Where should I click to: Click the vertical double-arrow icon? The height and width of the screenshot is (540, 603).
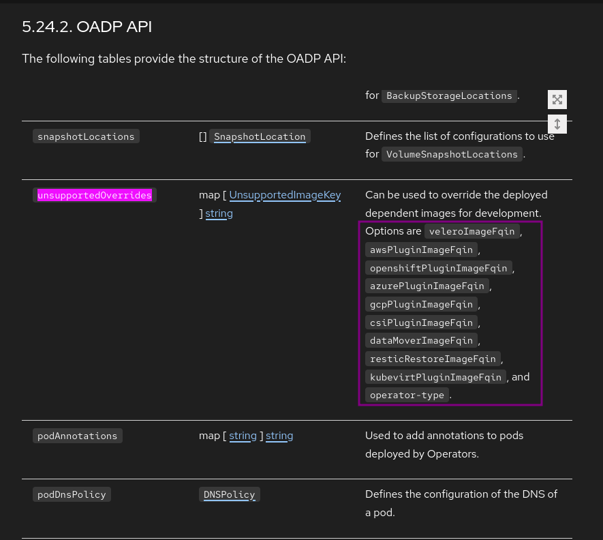tap(557, 124)
